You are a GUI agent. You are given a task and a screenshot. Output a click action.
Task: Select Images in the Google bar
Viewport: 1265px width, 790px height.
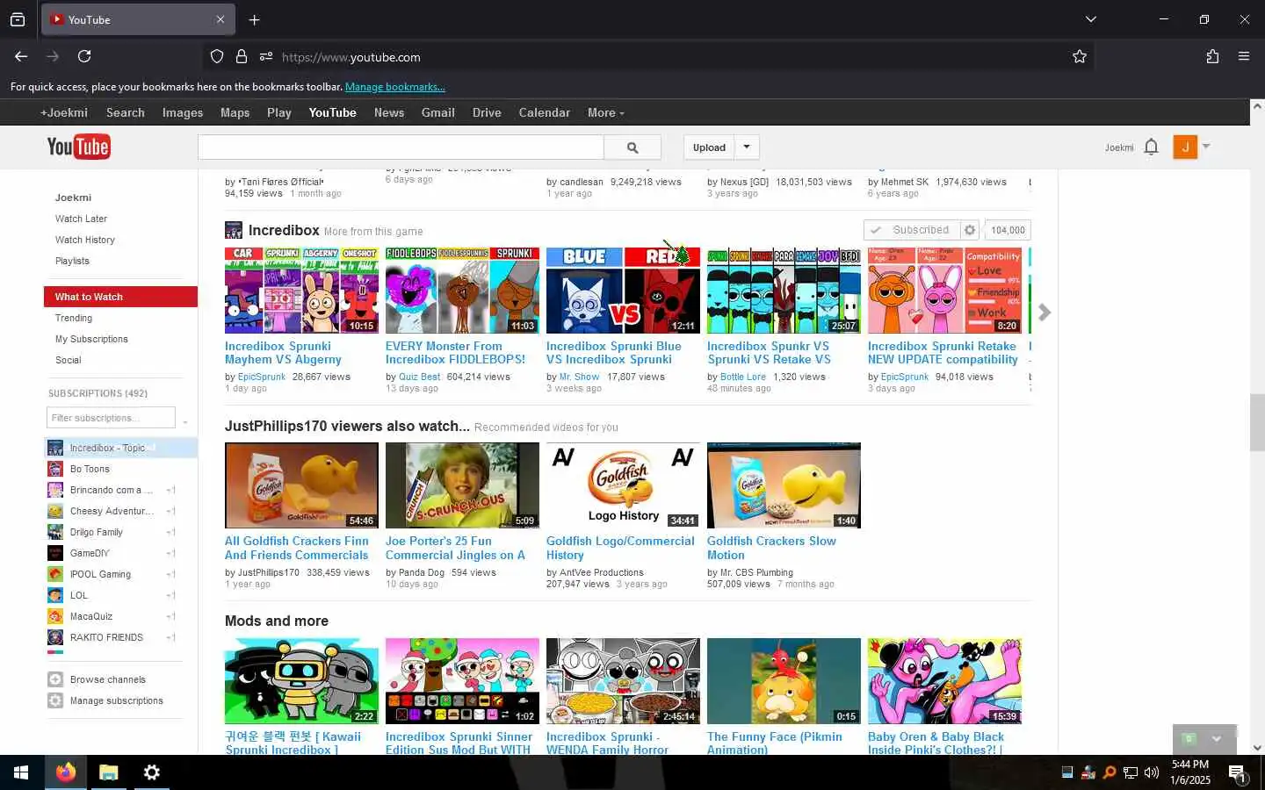pos(183,112)
